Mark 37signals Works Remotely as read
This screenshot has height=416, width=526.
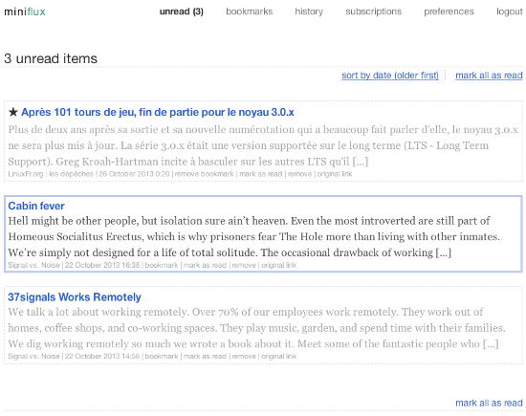pyautogui.click(x=205, y=356)
